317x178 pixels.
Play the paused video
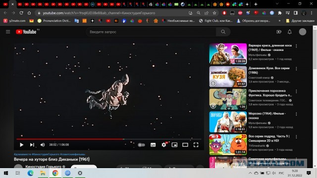(21, 145)
